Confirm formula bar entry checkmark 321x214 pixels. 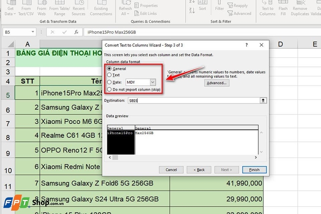pos(65,32)
